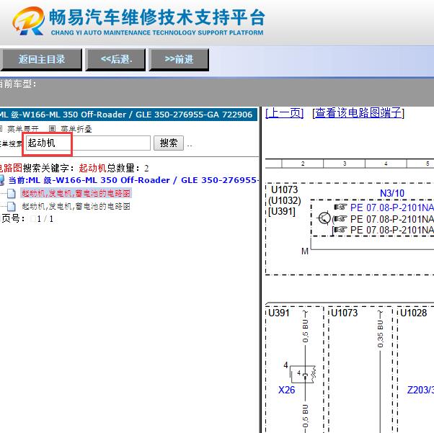Click the document icon of the highlighted entry

click(x=11, y=193)
